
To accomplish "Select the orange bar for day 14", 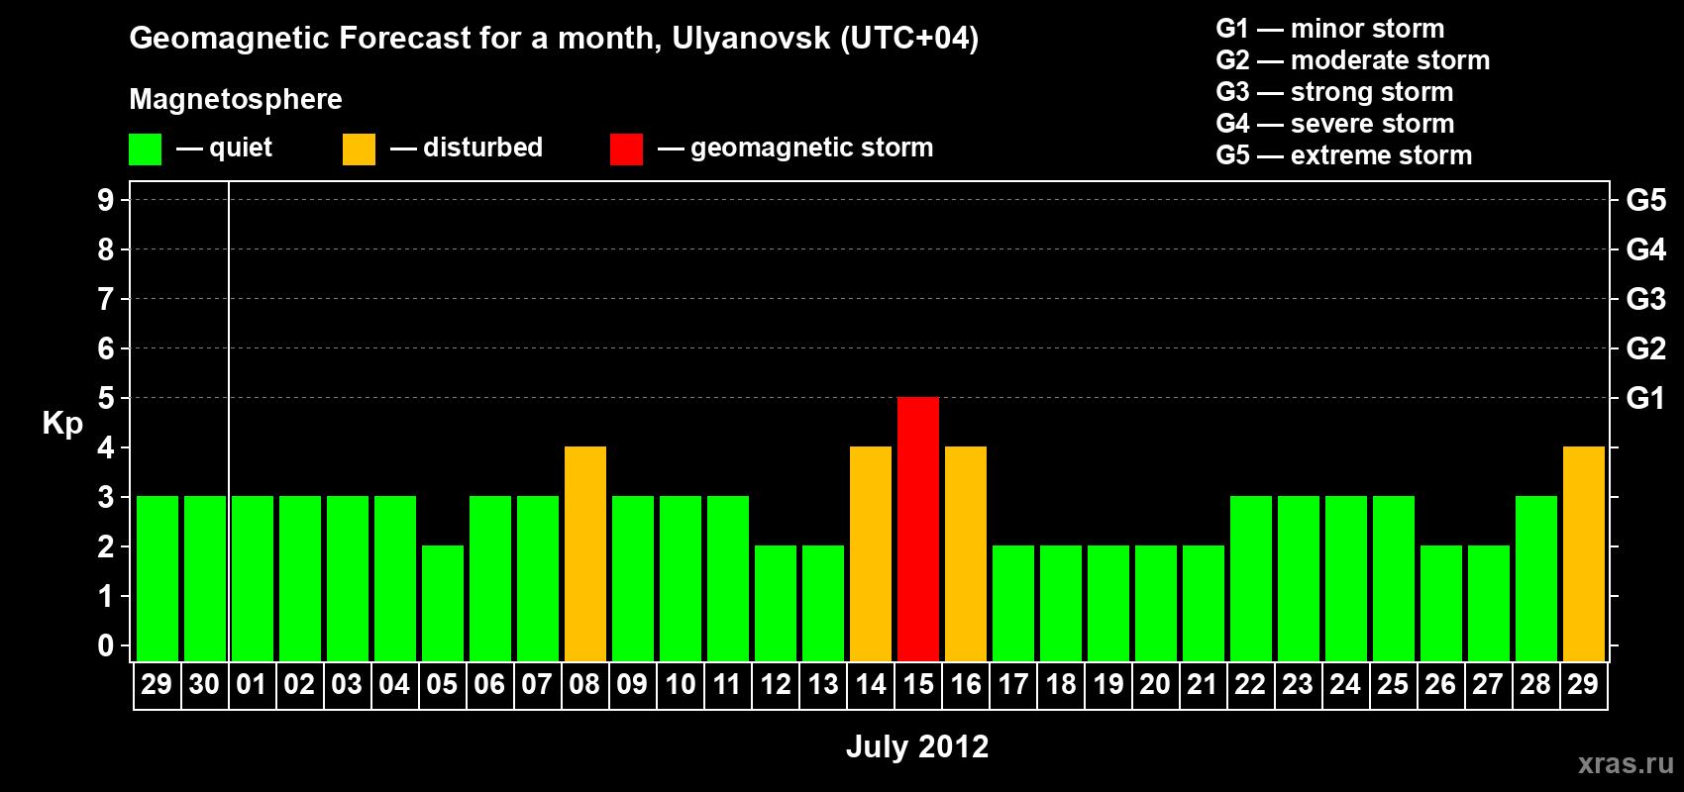I will point(871,553).
